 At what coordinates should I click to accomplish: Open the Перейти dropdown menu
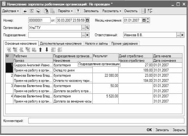pyautogui.click(x=65, y=11)
